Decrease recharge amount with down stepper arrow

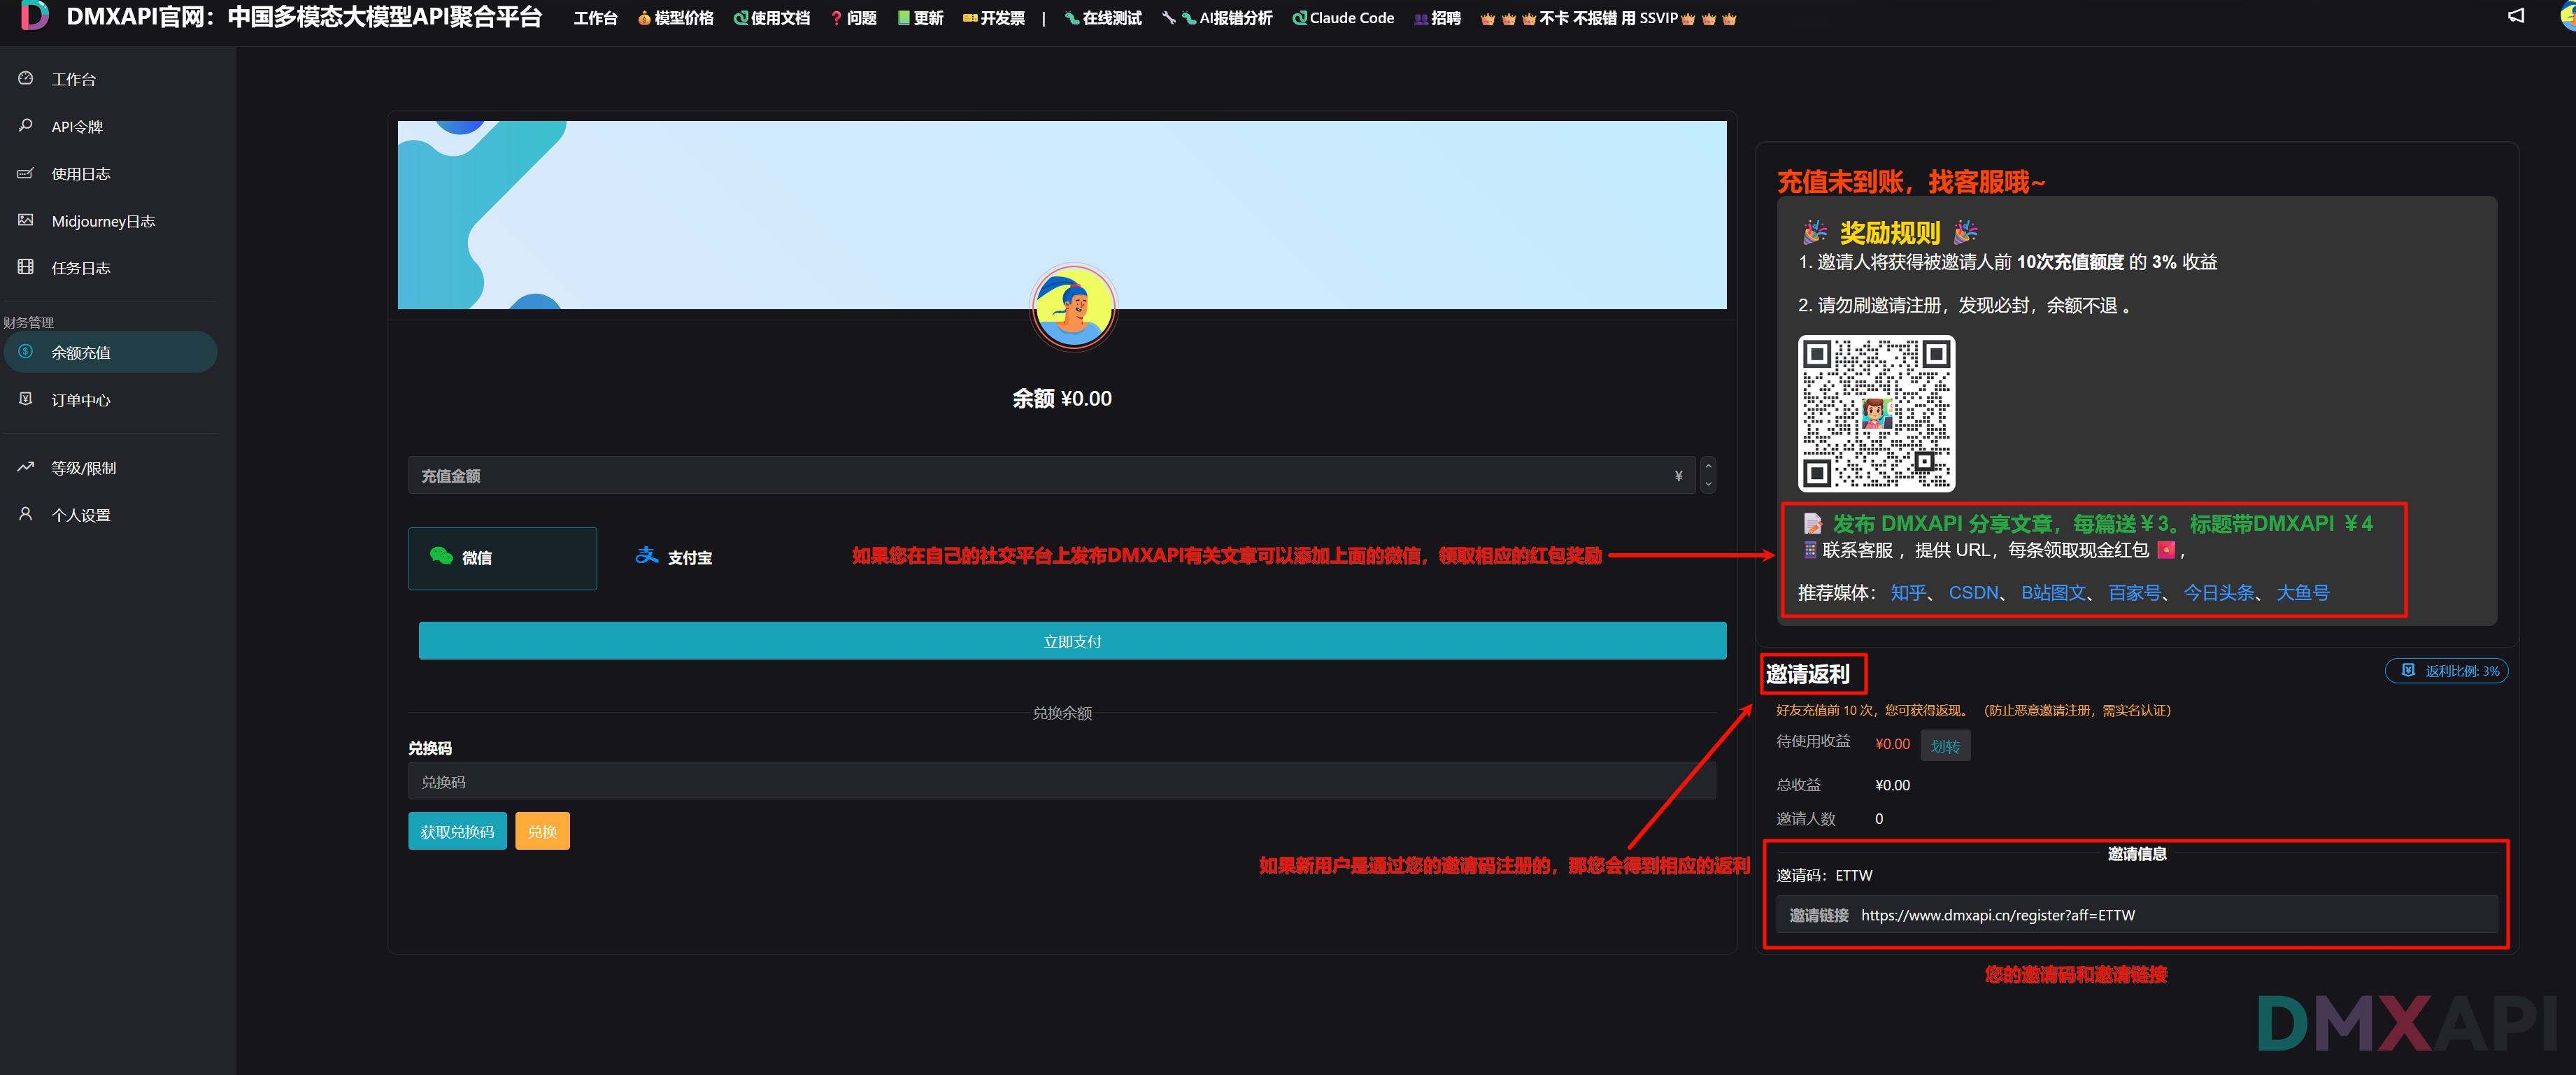click(1708, 484)
